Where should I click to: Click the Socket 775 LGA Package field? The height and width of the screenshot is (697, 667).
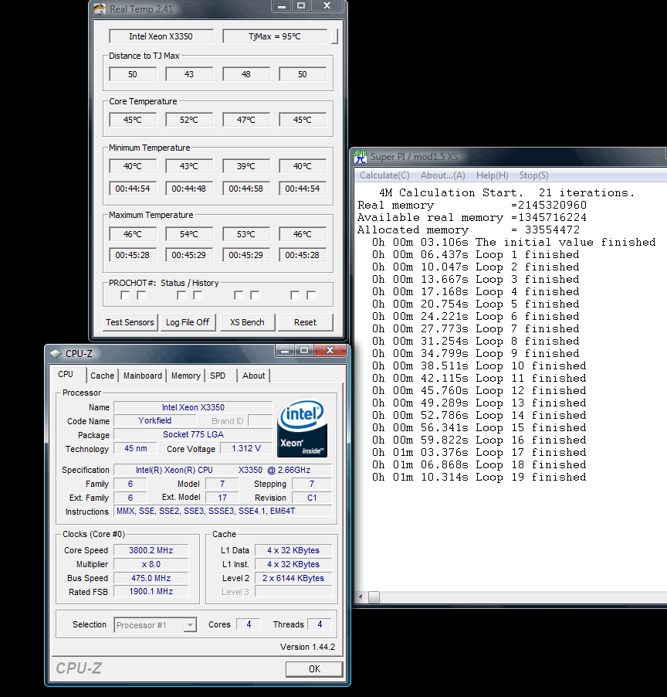pyautogui.click(x=193, y=434)
